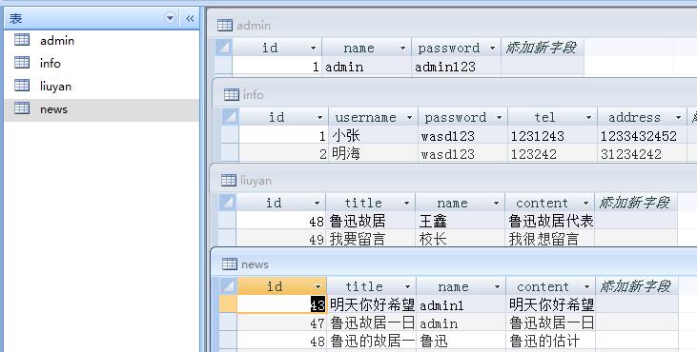The image size is (697, 352).
Task: Open info table username column dropdown
Action: pyautogui.click(x=409, y=117)
